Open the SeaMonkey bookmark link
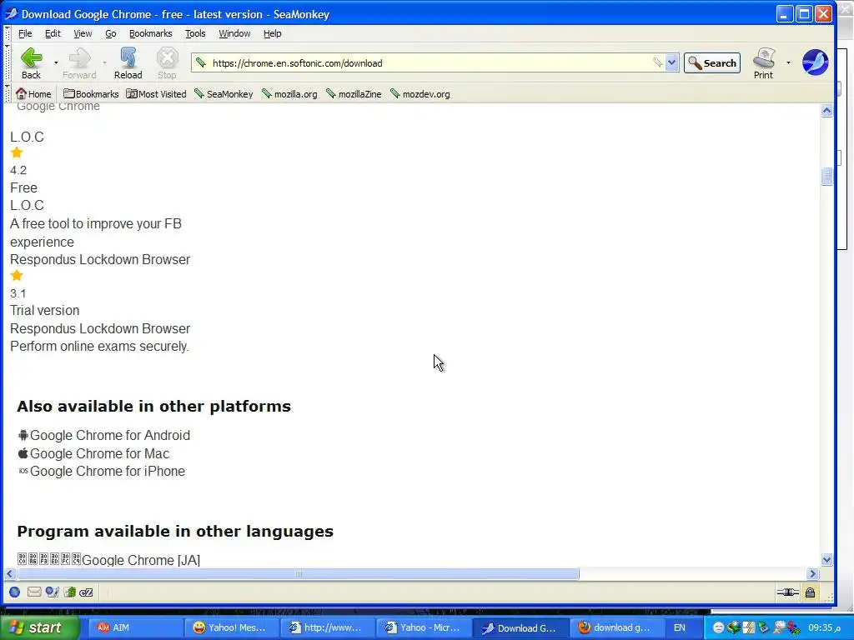Viewport: 854px width, 640px height. click(224, 93)
